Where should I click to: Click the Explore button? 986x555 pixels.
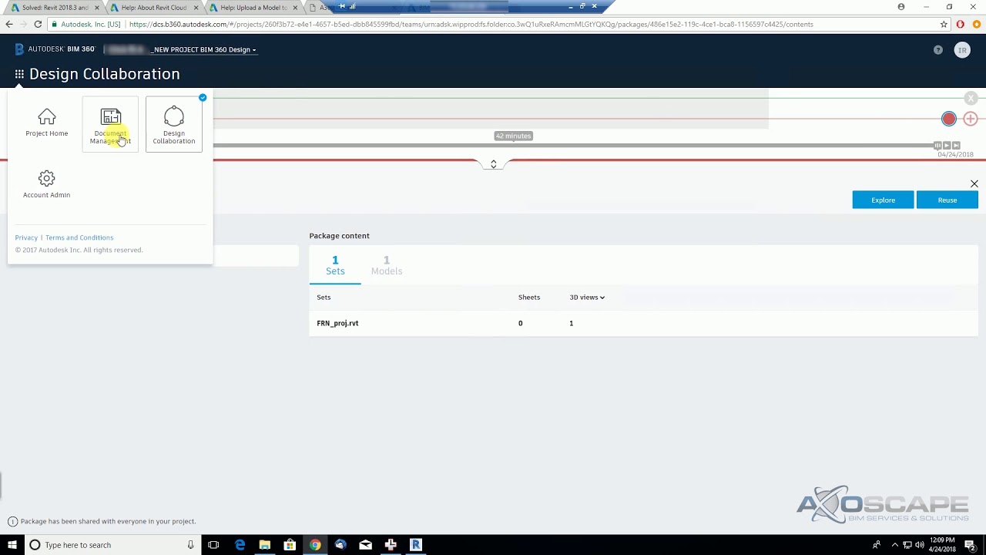pyautogui.click(x=883, y=200)
